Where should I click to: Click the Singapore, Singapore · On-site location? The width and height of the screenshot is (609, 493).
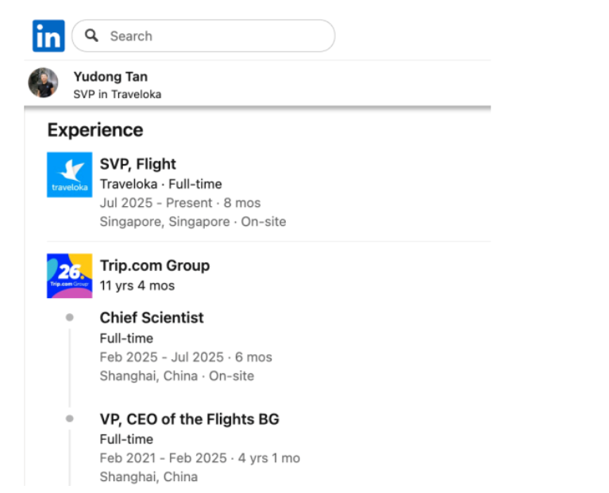point(192,222)
